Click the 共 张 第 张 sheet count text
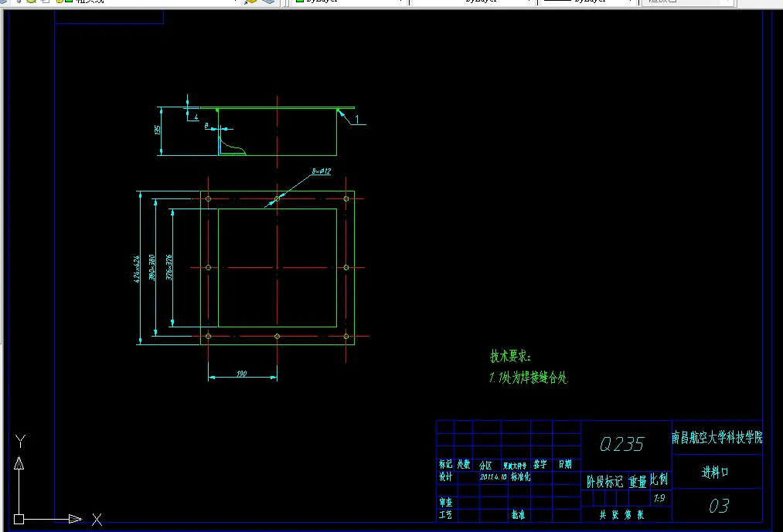Viewport: 783px width, 532px height. point(621,515)
